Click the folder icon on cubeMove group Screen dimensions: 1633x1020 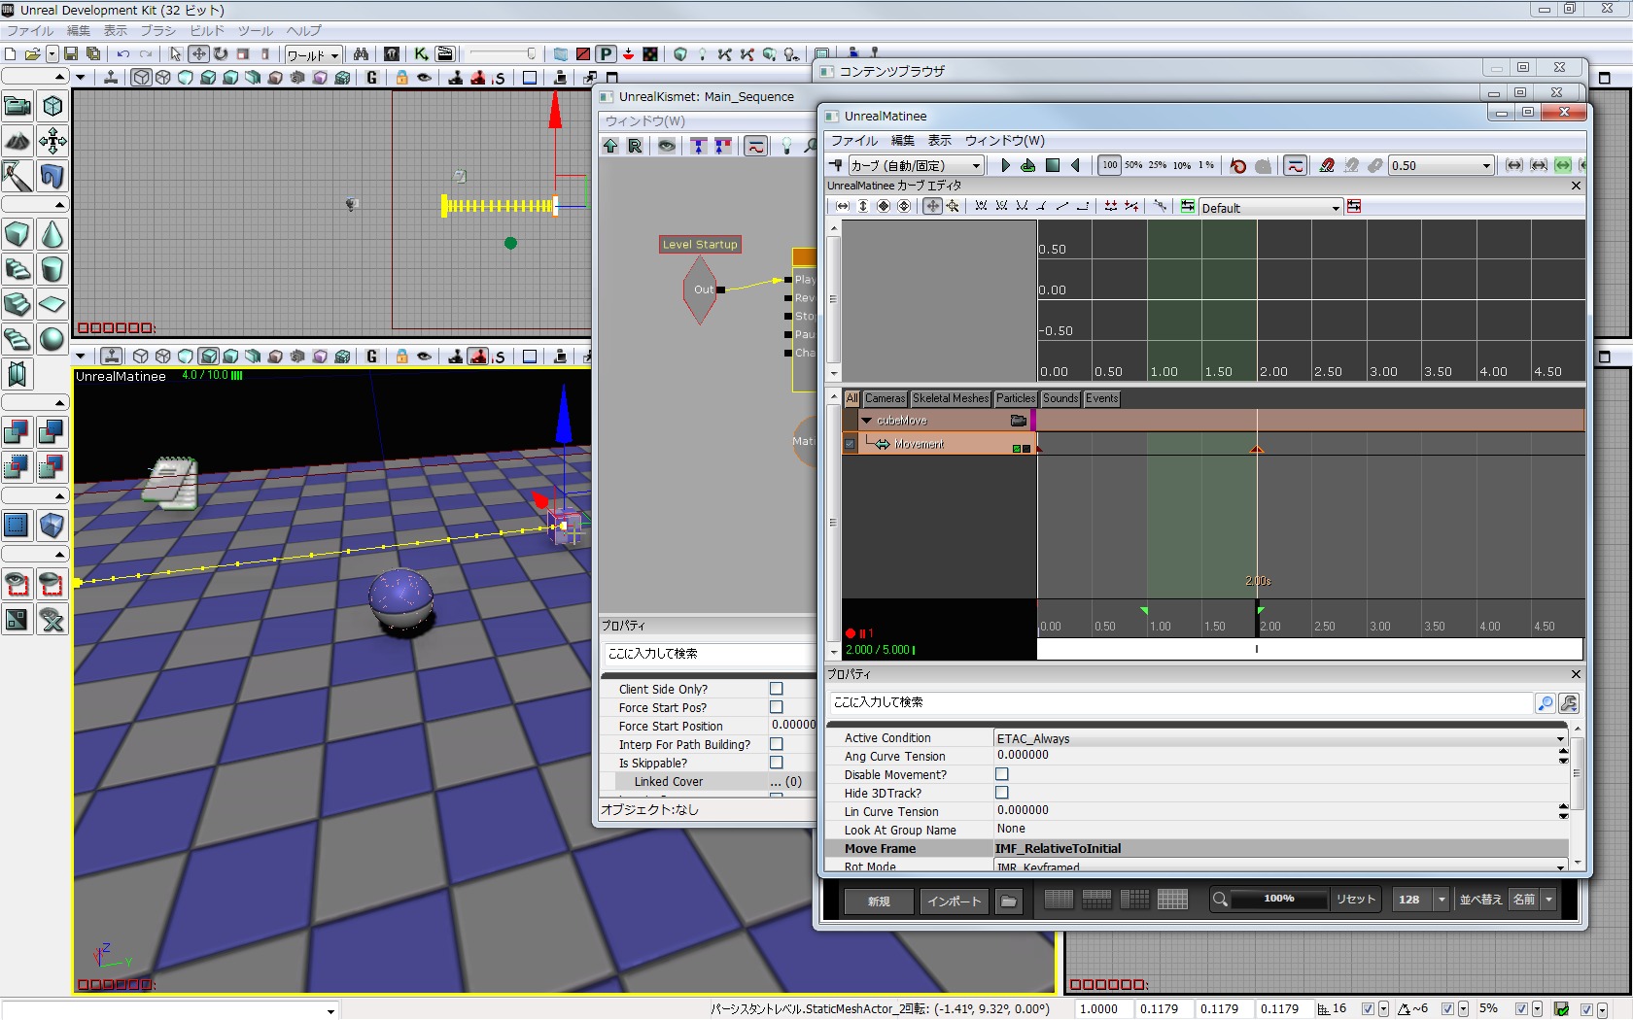click(1018, 421)
